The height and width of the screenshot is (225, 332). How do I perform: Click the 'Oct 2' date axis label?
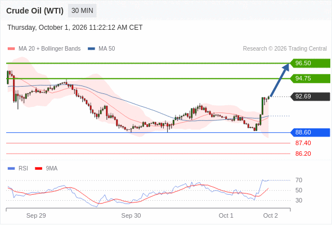pos(271,215)
